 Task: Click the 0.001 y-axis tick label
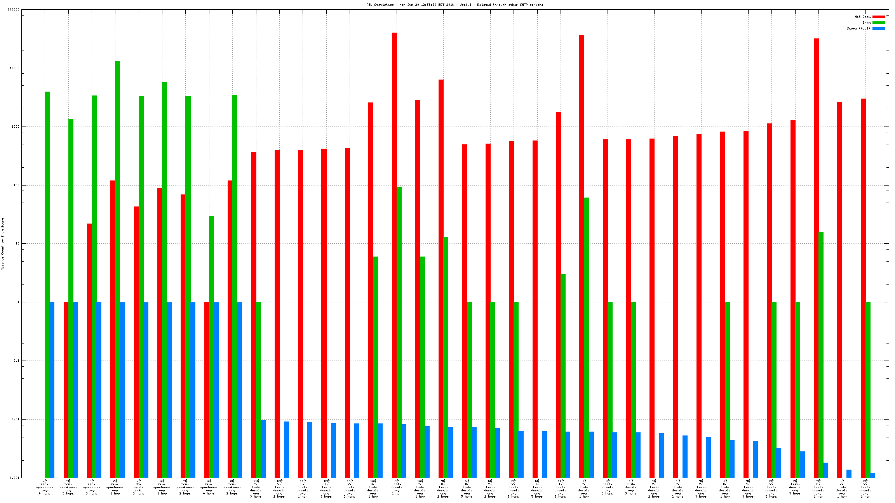pyautogui.click(x=15, y=478)
